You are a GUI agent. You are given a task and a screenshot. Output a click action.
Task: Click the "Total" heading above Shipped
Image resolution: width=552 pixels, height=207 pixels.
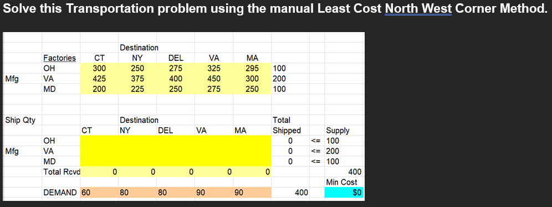[282, 120]
